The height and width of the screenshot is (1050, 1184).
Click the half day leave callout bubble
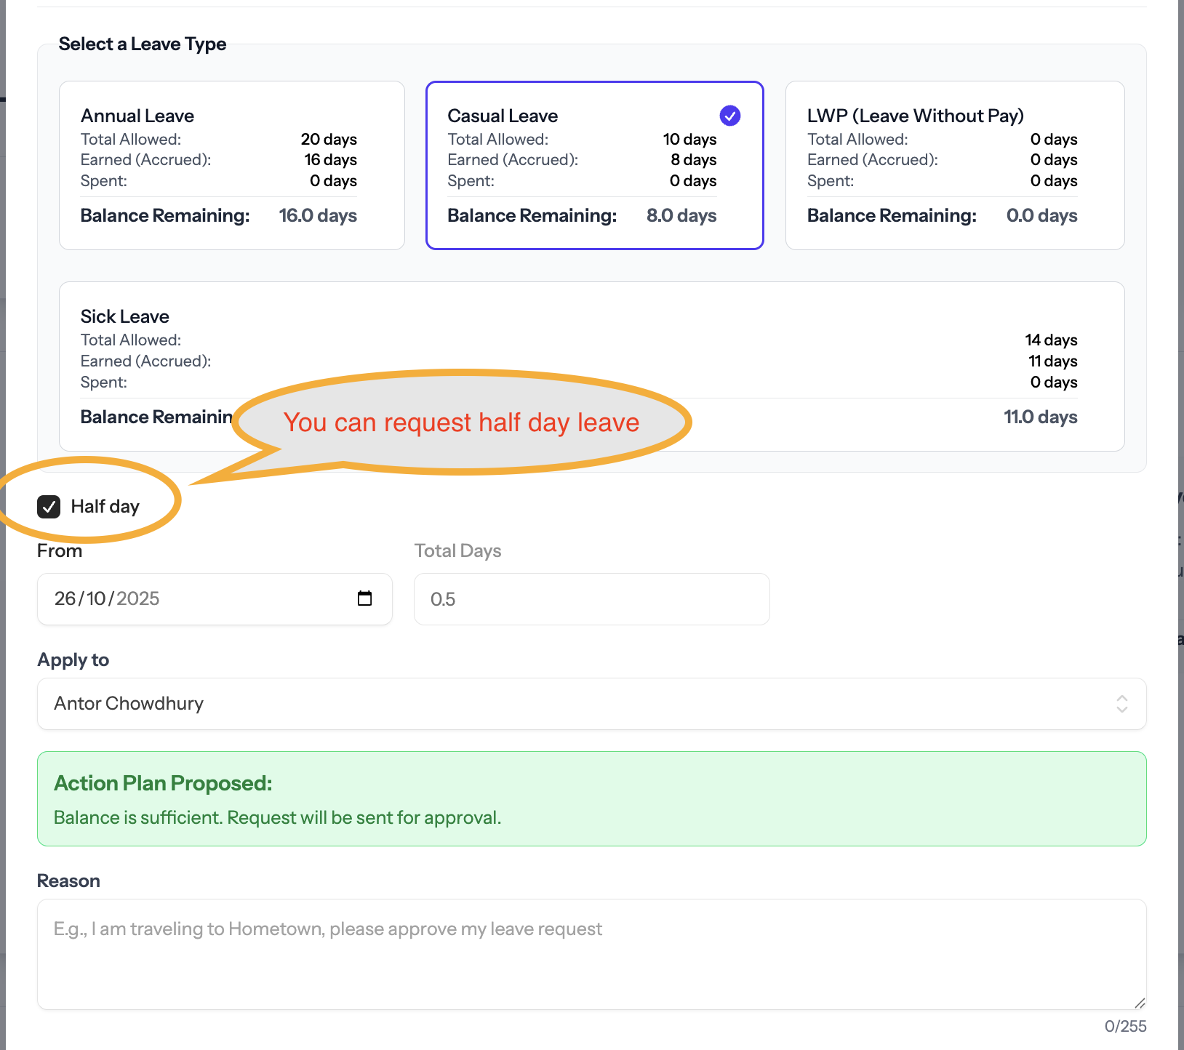tap(461, 422)
